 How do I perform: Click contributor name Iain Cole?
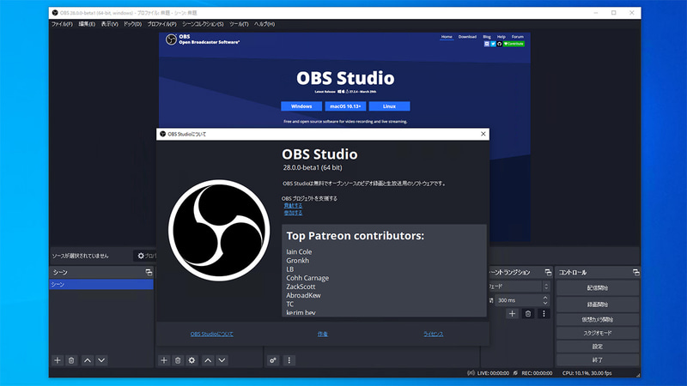(299, 251)
